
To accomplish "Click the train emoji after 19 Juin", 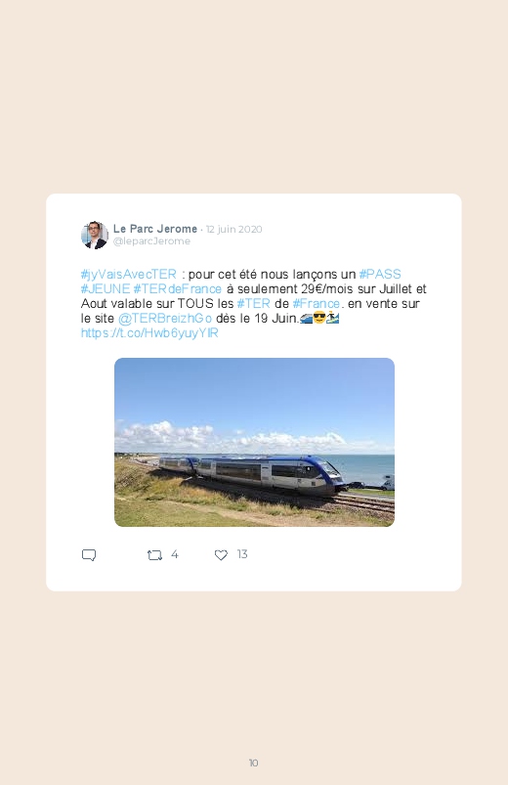I will tap(307, 318).
